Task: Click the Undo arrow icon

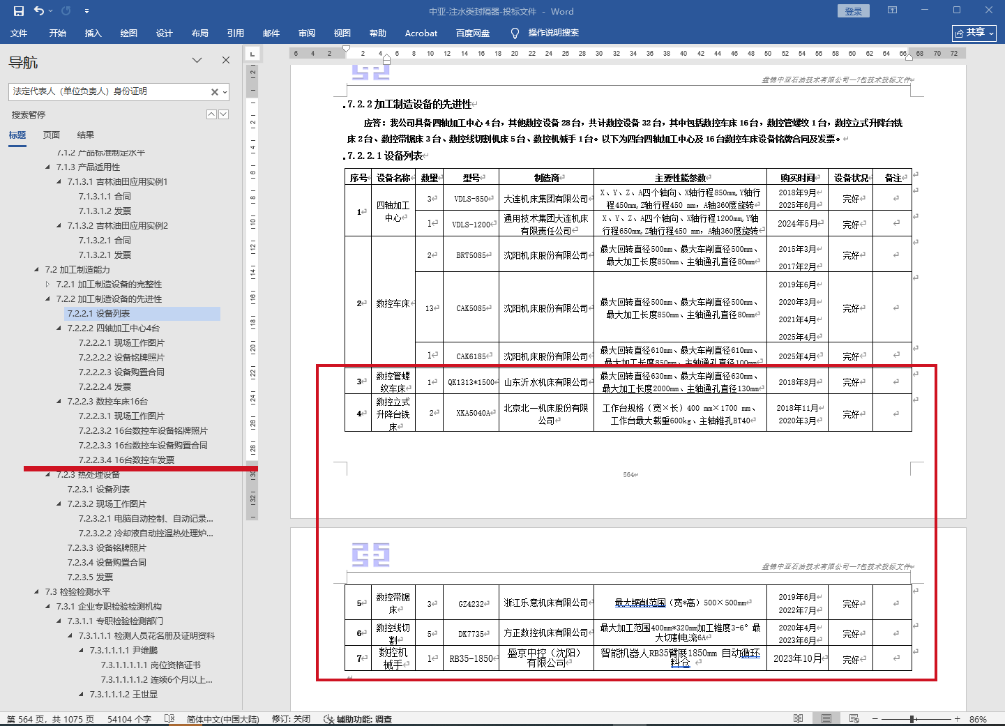Action: tap(39, 11)
